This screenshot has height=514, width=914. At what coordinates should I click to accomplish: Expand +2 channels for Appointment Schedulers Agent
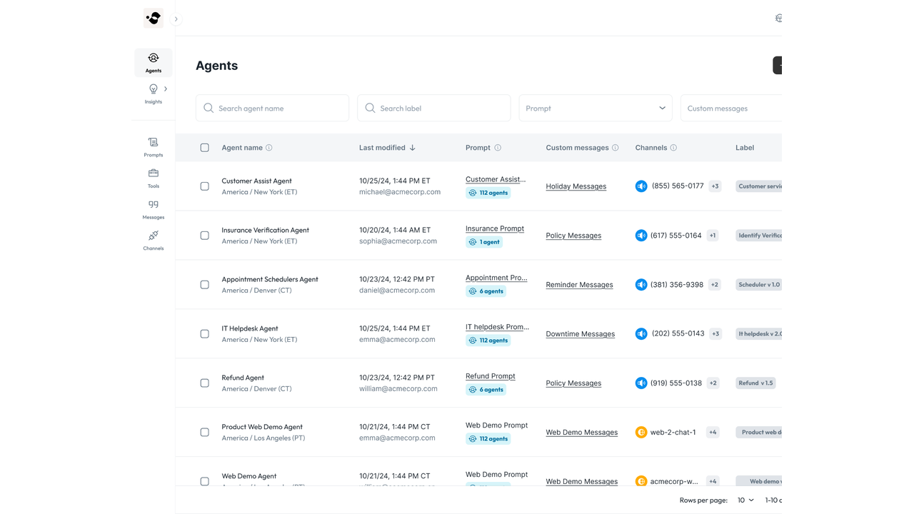(x=715, y=285)
